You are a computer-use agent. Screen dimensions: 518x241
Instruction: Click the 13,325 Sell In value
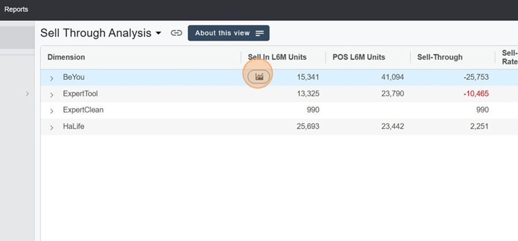click(x=308, y=94)
